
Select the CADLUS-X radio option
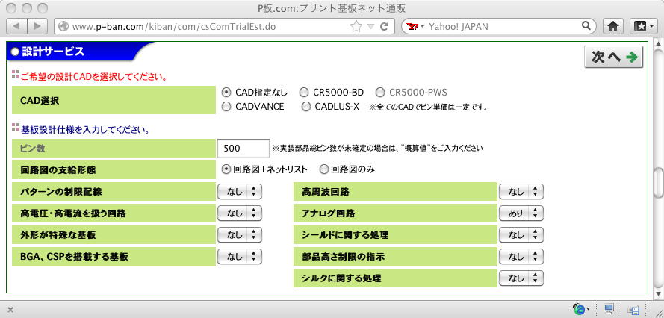tap(306, 106)
